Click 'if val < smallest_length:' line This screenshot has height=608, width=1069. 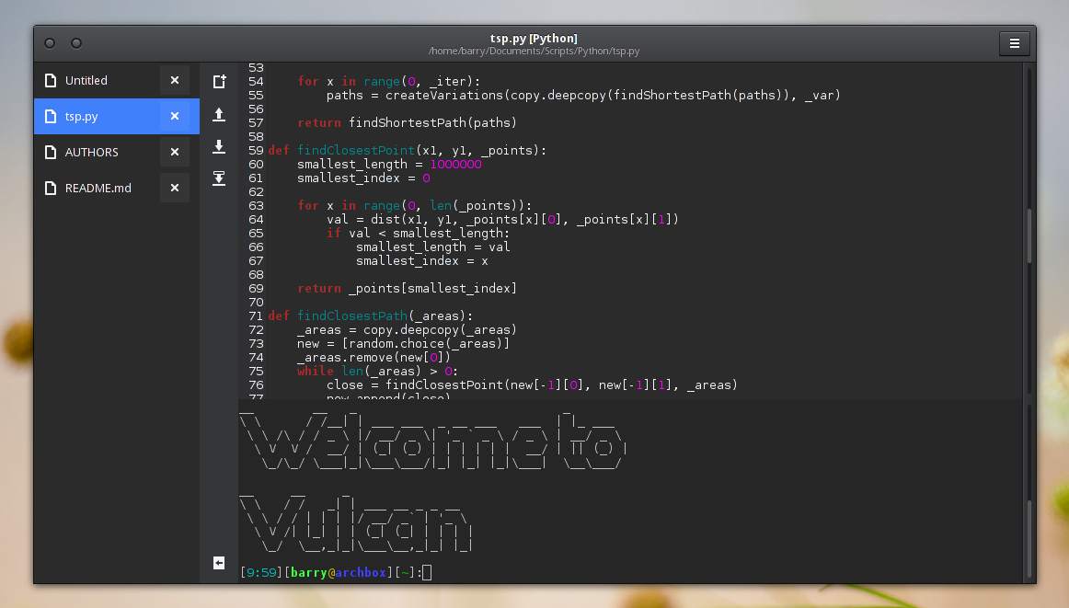pos(418,233)
